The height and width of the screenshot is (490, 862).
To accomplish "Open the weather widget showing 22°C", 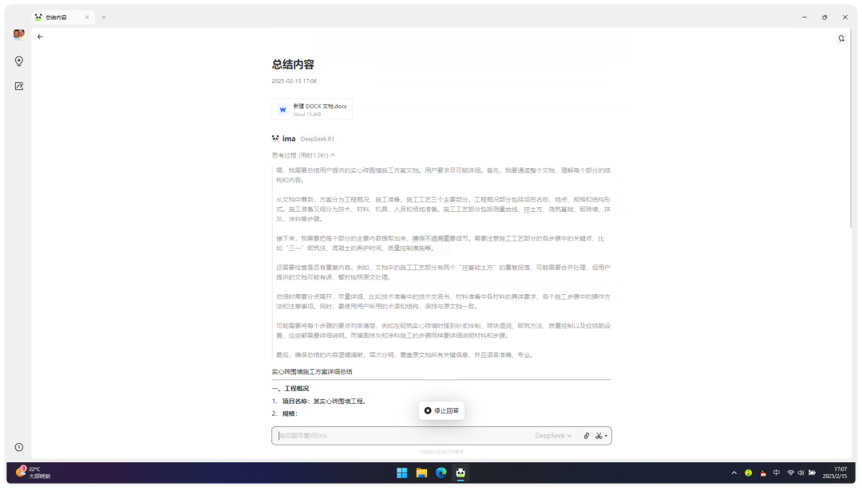I will coord(33,472).
